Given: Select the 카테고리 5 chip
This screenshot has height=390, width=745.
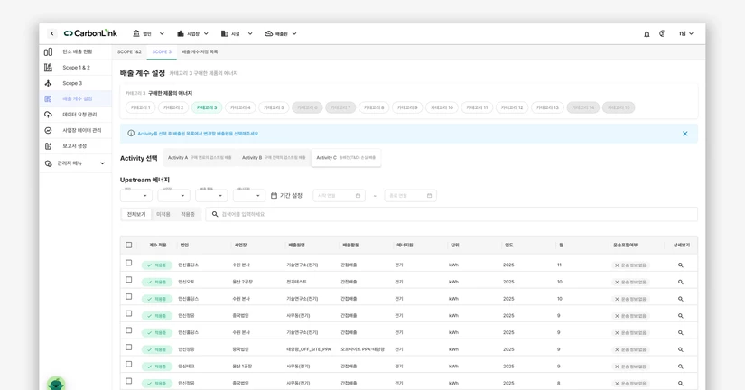Looking at the screenshot, I should (274, 107).
